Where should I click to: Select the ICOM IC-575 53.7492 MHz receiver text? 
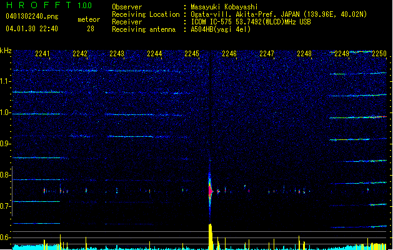(251, 22)
